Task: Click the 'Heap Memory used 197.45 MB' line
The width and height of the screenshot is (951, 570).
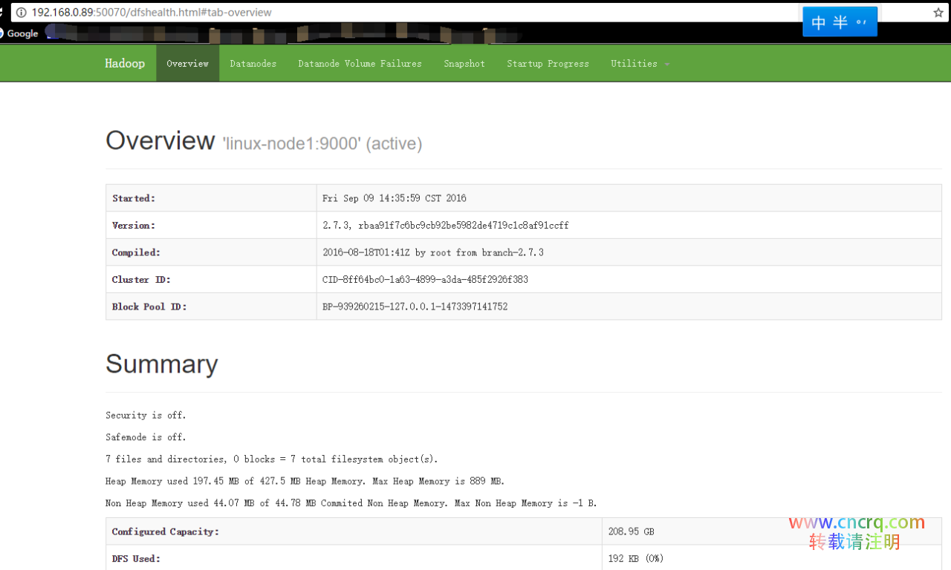Action: pos(305,481)
